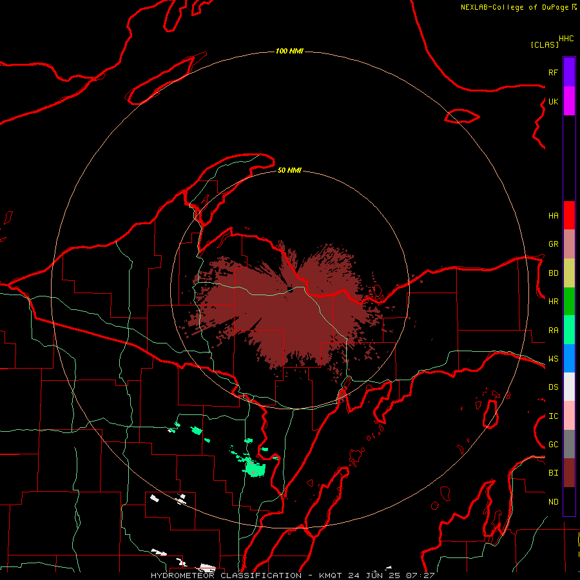
Task: Click the BD yellow legend swatch
Action: pyautogui.click(x=569, y=273)
